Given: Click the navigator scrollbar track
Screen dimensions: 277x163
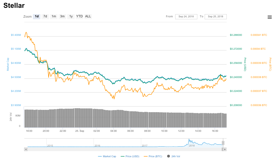Looking at the screenshot, I should point(125,149).
